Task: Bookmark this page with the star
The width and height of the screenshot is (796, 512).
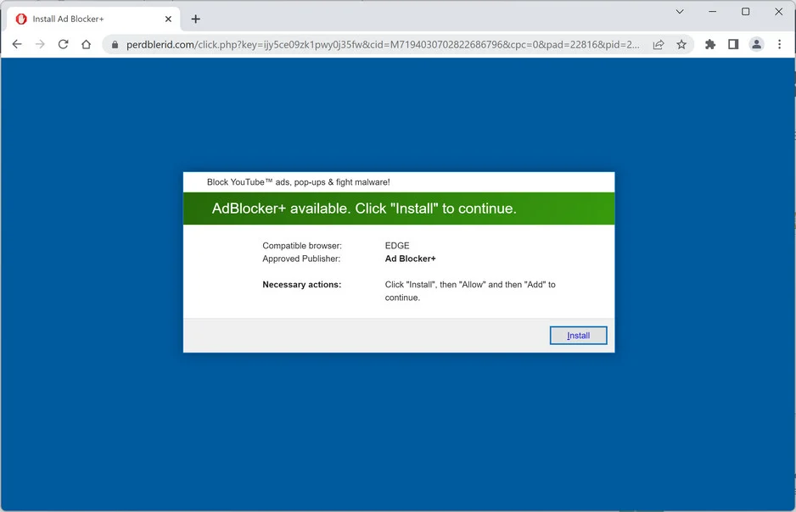Action: 681,45
